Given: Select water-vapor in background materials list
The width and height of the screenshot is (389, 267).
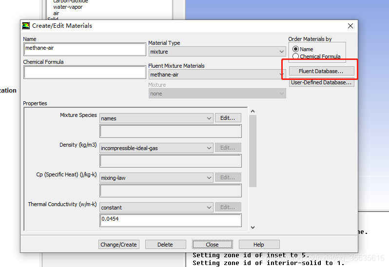Looking at the screenshot, I should coord(68,7).
